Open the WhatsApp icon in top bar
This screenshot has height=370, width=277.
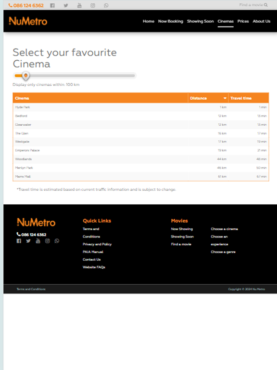[x=106, y=5]
